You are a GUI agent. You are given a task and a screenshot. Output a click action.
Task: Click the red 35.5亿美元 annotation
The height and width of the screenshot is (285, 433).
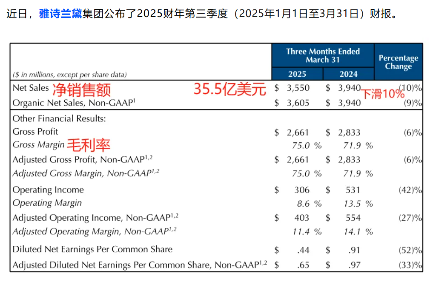(229, 89)
